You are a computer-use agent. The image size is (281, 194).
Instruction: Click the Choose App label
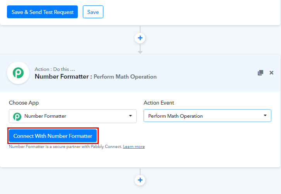click(x=24, y=103)
